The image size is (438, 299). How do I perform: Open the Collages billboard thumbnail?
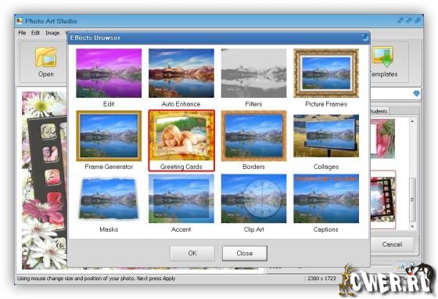click(x=326, y=136)
